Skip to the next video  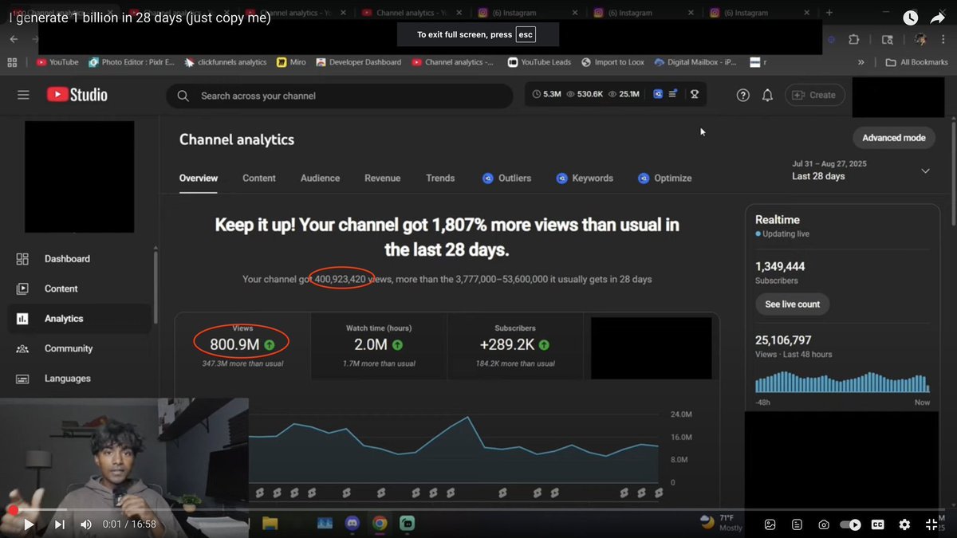tap(60, 524)
